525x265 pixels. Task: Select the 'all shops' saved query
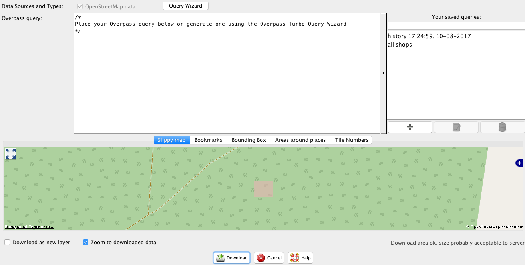click(400, 45)
